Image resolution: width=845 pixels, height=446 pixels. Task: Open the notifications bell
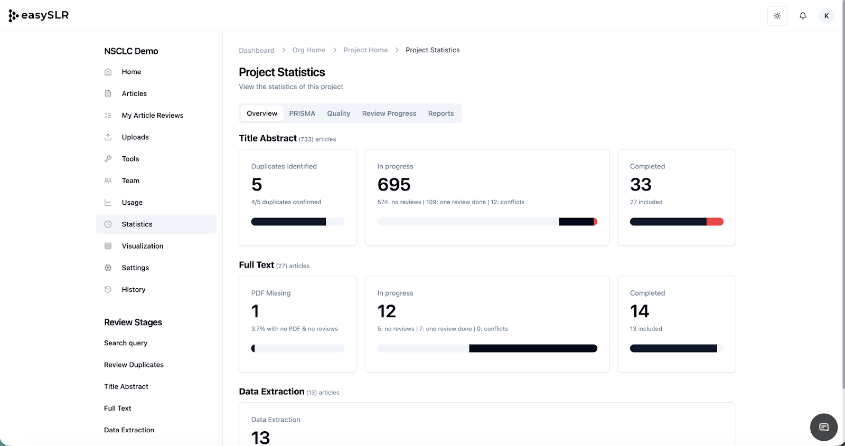tap(803, 16)
